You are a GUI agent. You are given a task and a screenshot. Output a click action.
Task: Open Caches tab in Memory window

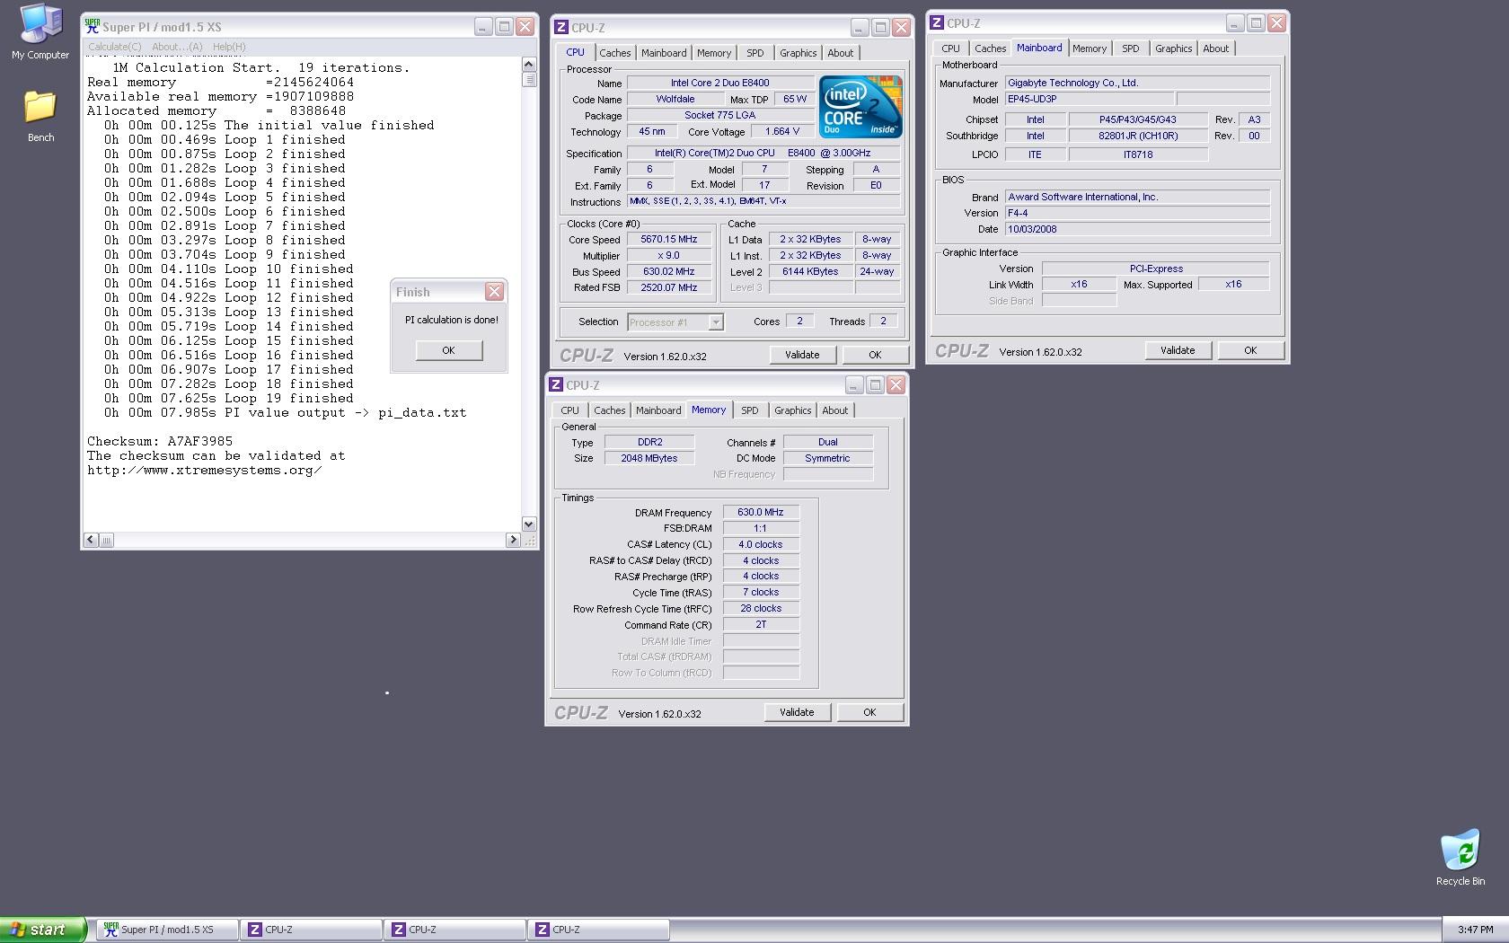[x=610, y=410]
